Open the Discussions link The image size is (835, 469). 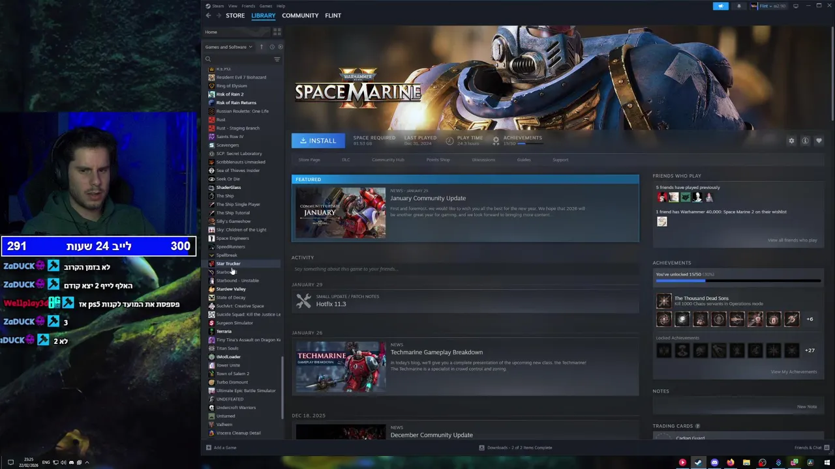coord(483,160)
